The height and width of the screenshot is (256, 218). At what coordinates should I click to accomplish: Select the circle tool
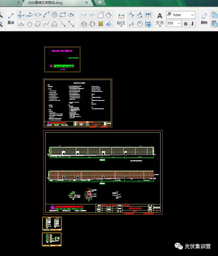pyautogui.click(x=54, y=15)
